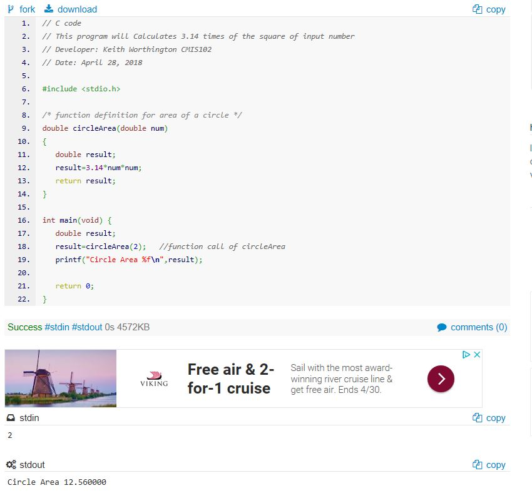The height and width of the screenshot is (503, 532).
Task: Close the Viking ad with X
Action: tap(477, 355)
